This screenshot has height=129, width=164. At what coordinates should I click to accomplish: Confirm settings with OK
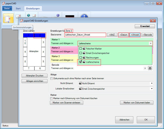(146, 120)
